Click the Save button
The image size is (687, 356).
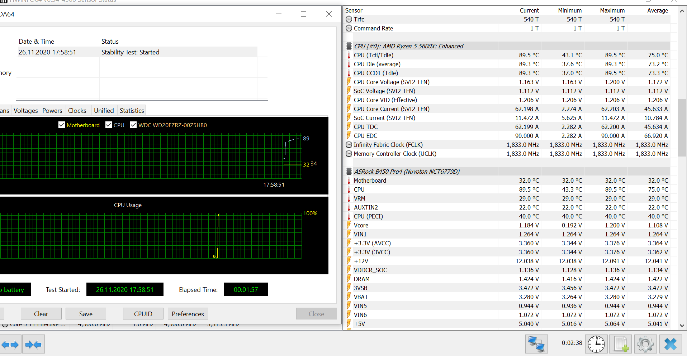(86, 314)
